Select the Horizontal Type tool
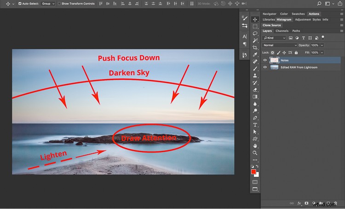The width and height of the screenshot is (345, 209). [x=255, y=125]
